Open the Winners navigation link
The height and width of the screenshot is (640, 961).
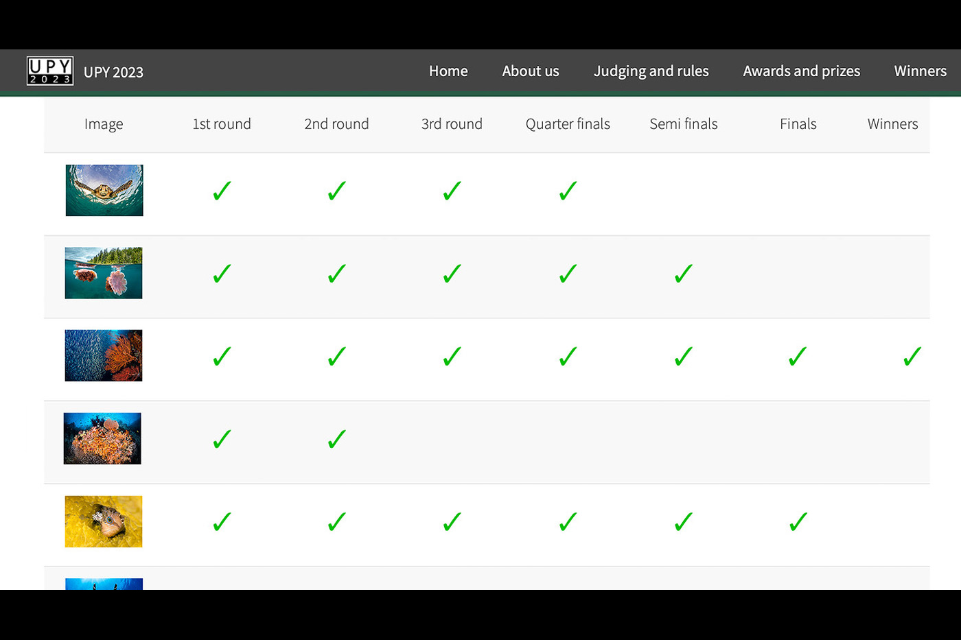click(x=920, y=71)
